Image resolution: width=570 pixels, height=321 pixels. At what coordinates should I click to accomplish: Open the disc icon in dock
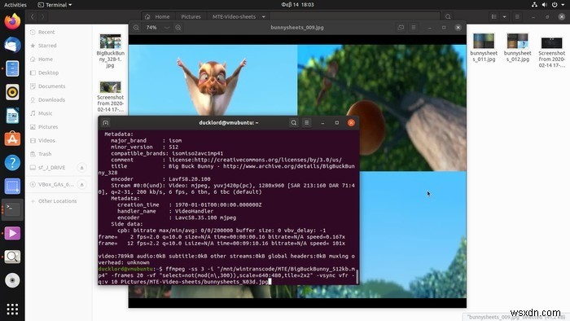click(x=12, y=280)
